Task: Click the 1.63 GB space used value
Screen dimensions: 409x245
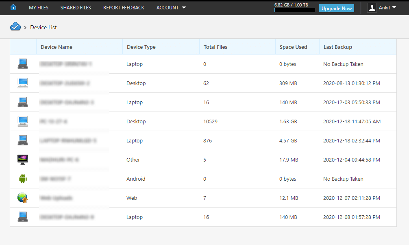Action: point(288,121)
